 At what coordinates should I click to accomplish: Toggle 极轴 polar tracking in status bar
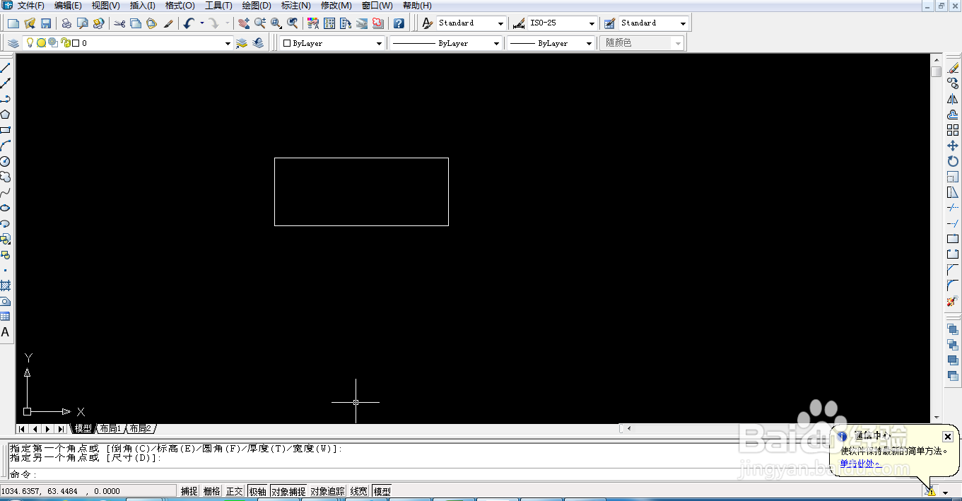257,491
